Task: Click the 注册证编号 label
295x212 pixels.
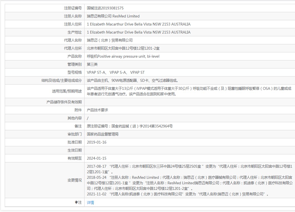Action: click(x=73, y=8)
